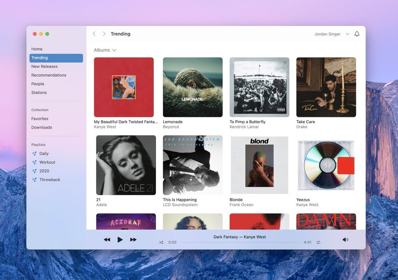The width and height of the screenshot is (398, 280).
Task: Click the yellow minimize window button
Action: point(41,34)
